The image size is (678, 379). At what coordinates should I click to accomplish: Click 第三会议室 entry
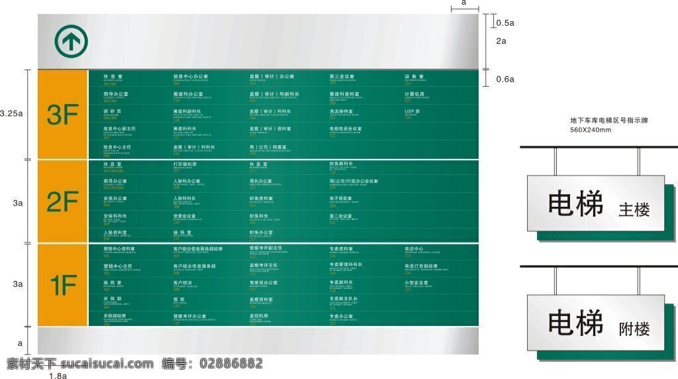click(x=342, y=76)
